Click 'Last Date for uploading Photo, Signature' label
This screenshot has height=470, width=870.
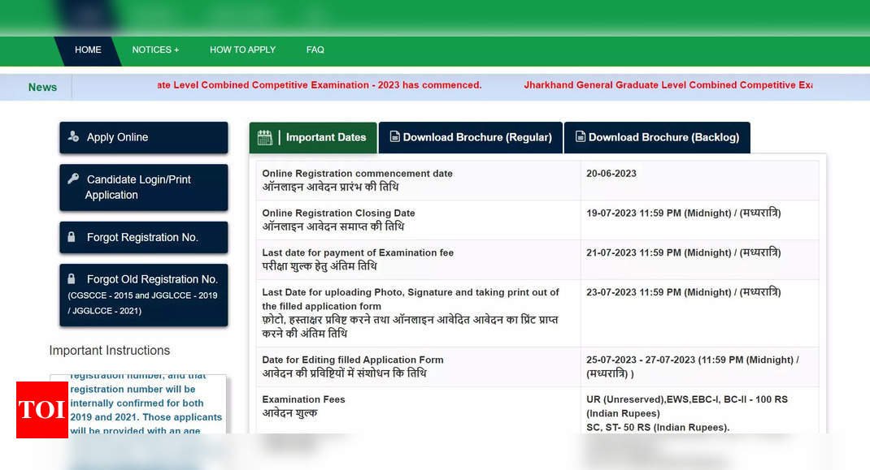(x=411, y=299)
